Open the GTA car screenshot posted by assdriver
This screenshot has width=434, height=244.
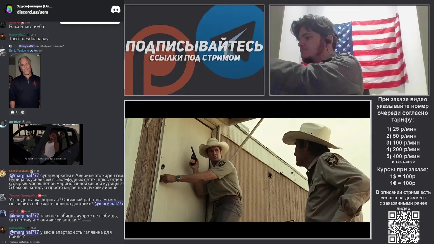click(46, 144)
